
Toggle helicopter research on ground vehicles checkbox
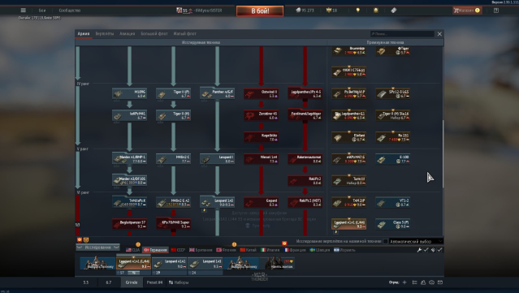pyautogui.click(x=385, y=241)
